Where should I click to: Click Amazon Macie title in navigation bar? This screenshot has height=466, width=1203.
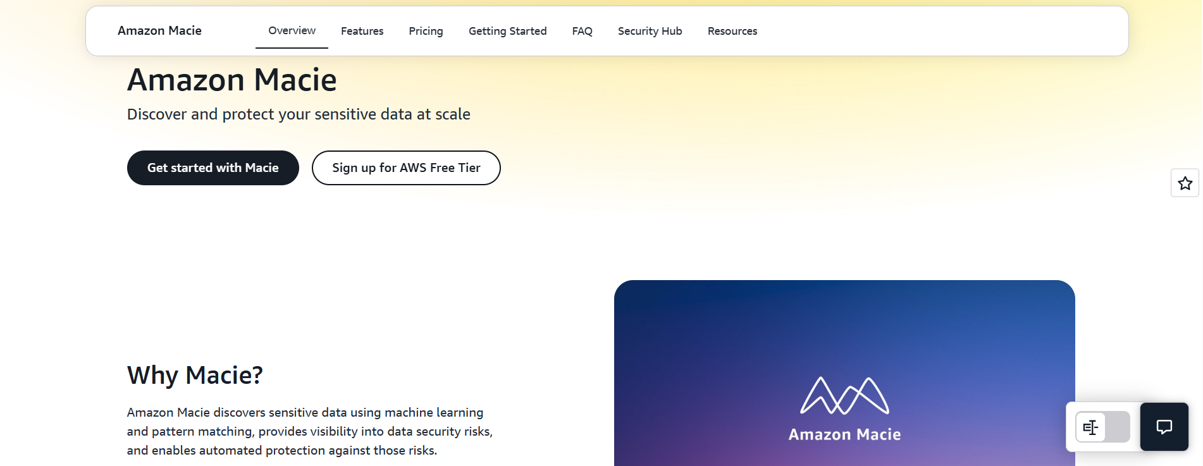(159, 30)
